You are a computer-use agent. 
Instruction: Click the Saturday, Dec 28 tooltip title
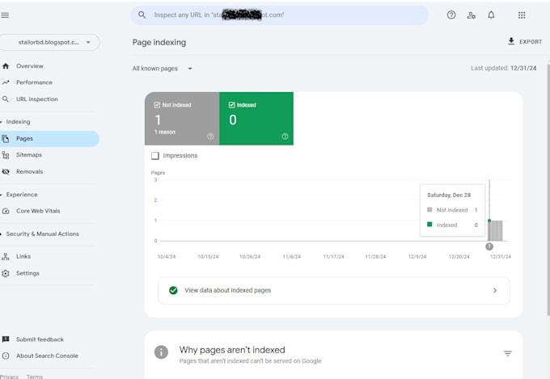(449, 195)
